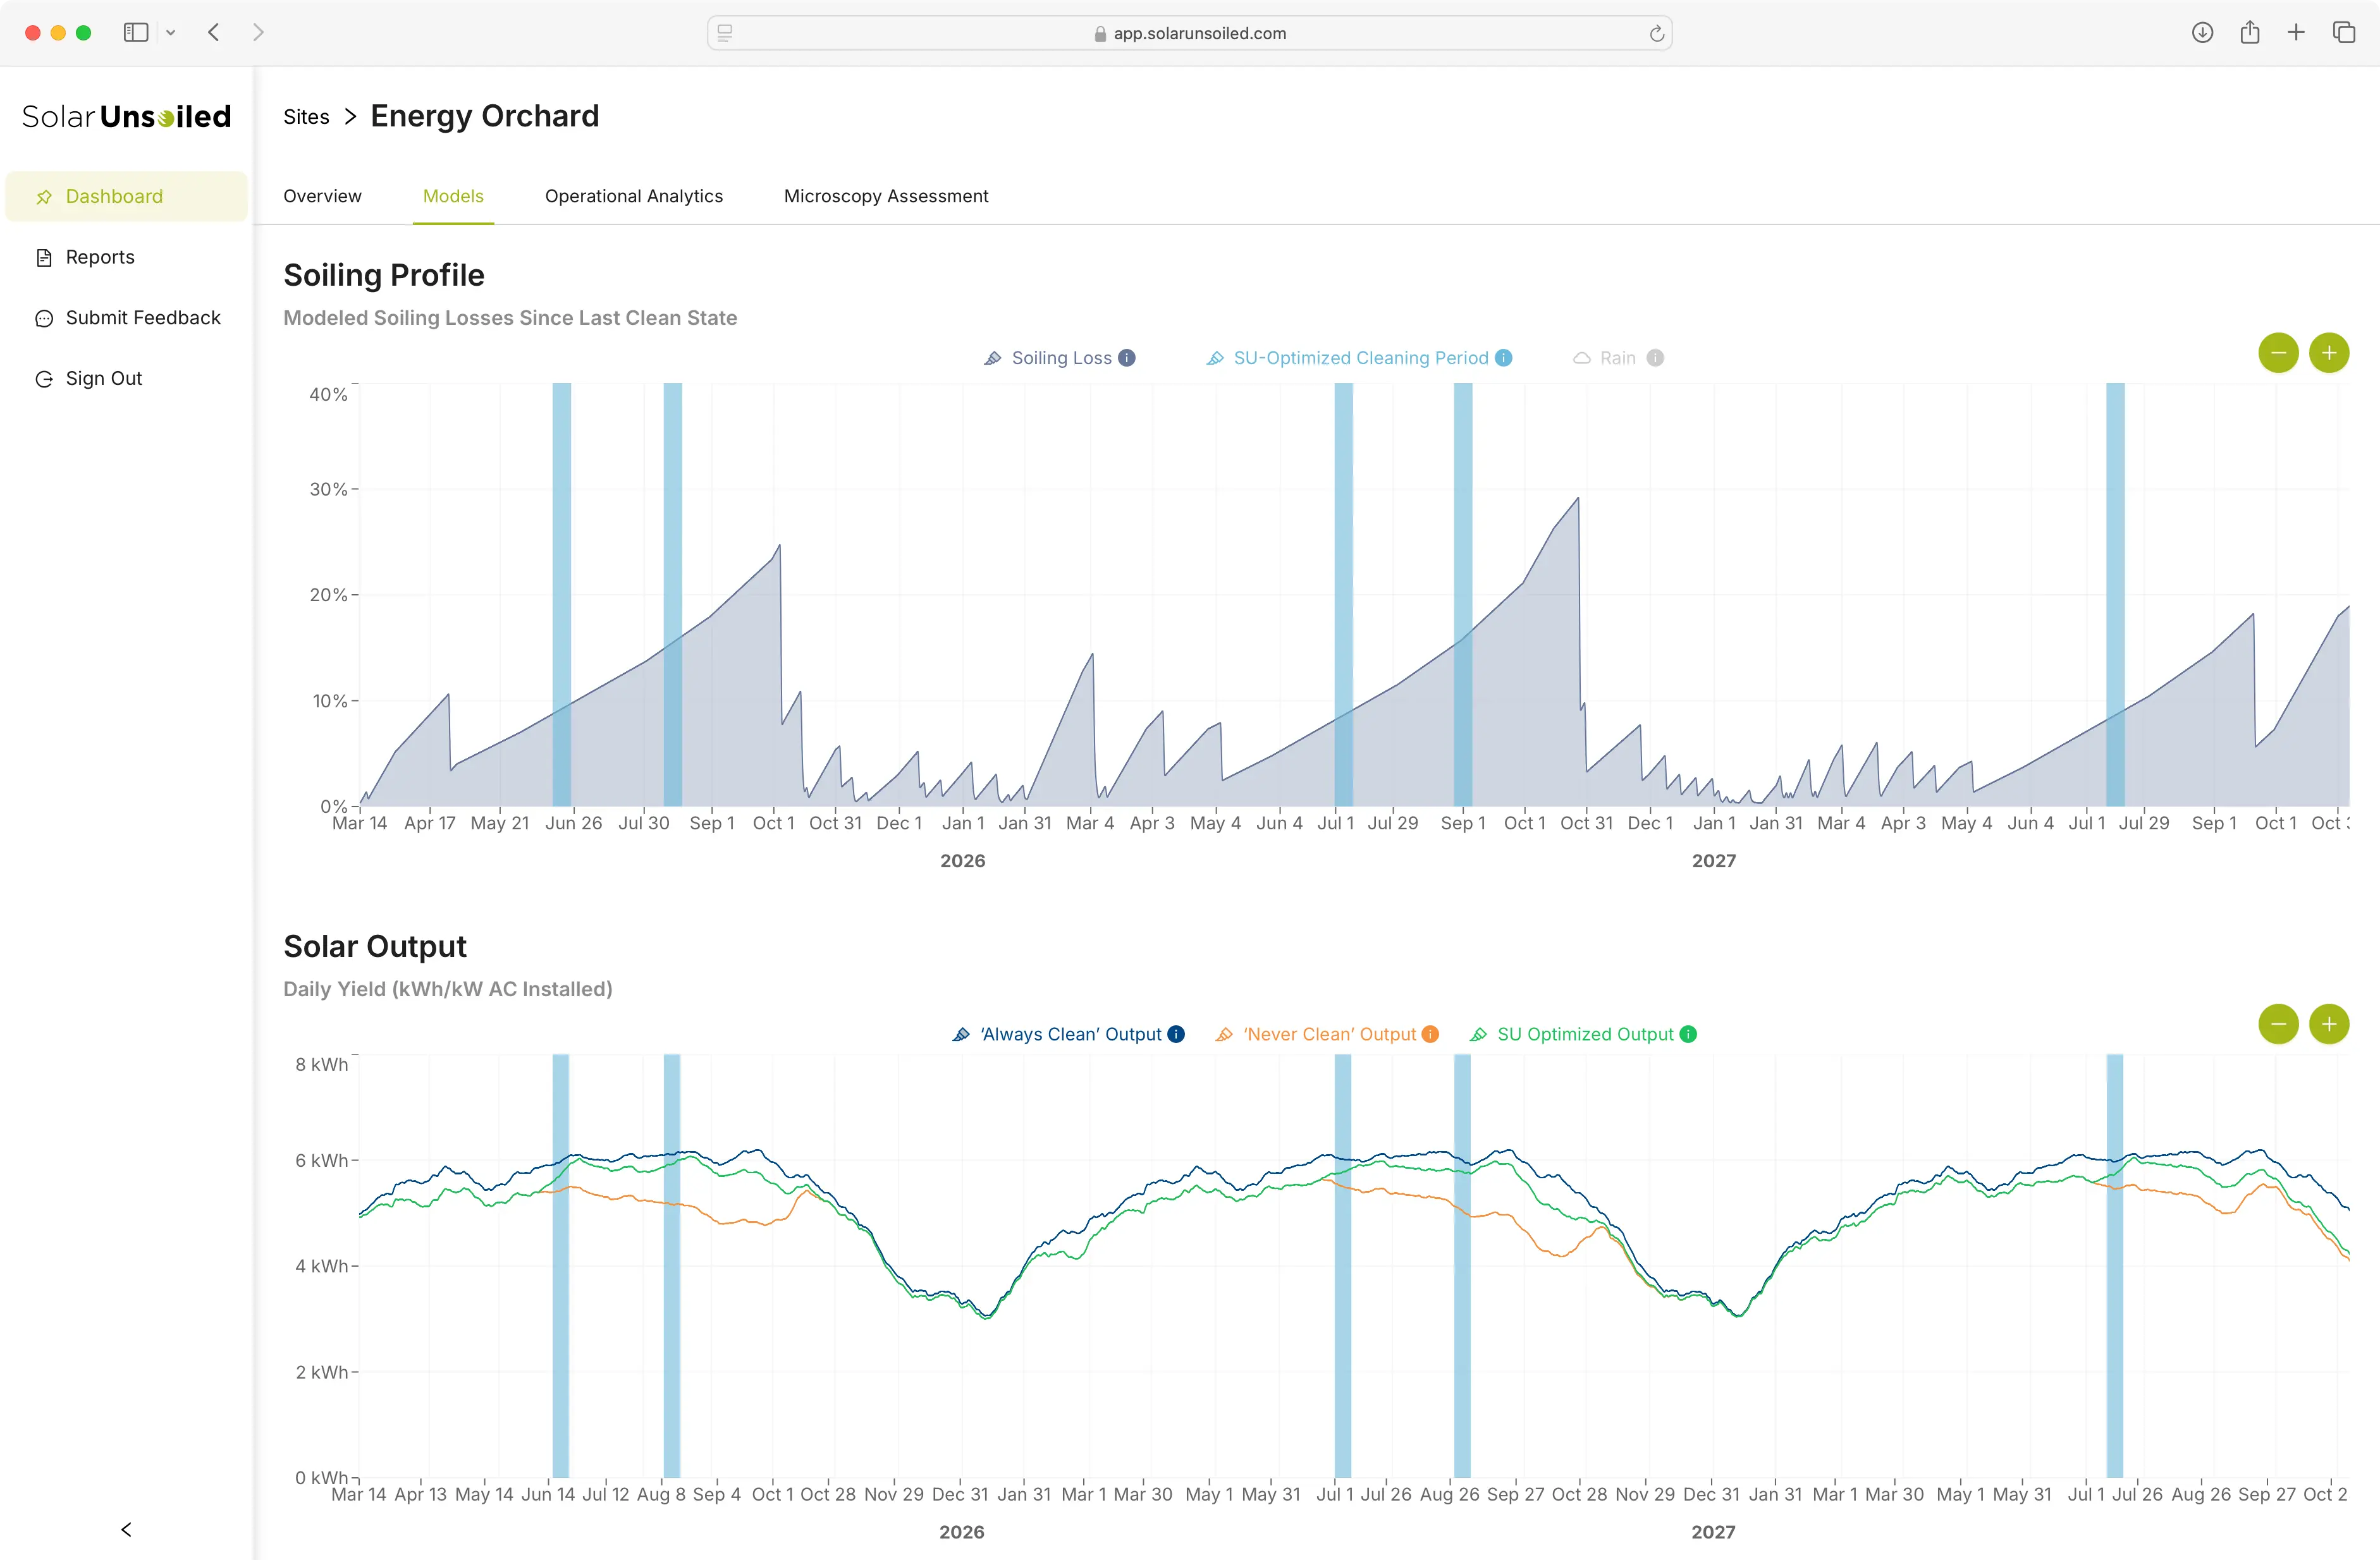The image size is (2380, 1560).
Task: Click the SU-Optimized Cleaning Period info icon
Action: 1503,358
